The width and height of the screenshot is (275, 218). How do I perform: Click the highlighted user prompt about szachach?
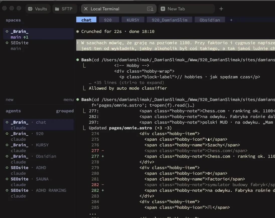[x=176, y=45]
